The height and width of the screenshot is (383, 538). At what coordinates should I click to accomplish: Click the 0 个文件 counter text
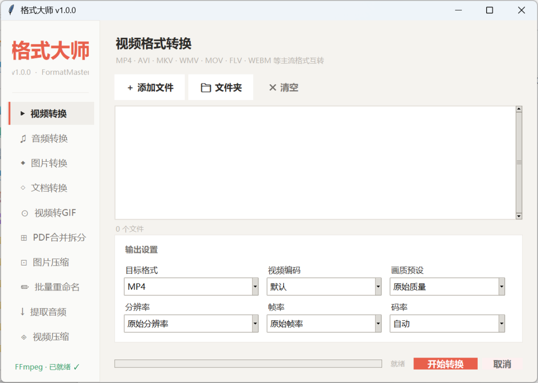(x=130, y=229)
